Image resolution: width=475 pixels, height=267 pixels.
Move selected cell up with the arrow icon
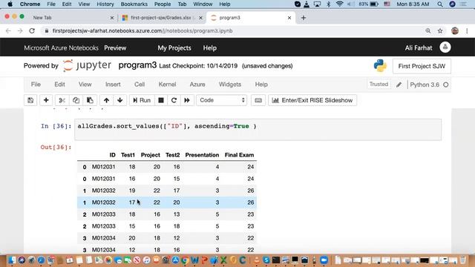point(106,100)
